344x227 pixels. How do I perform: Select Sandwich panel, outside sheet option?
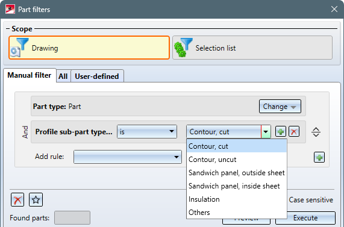[x=237, y=173]
